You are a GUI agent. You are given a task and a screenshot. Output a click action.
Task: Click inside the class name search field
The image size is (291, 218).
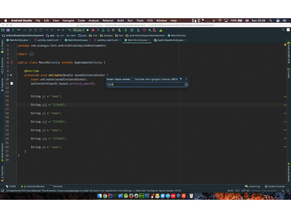(145, 84)
